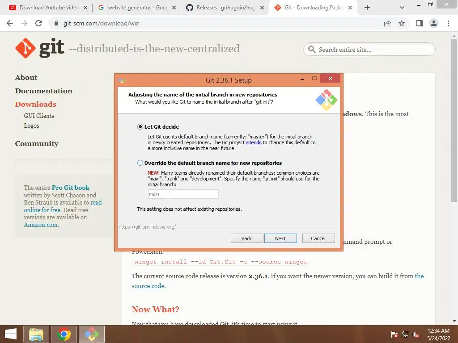The image size is (458, 343).
Task: Open the Windows Start button
Action: 11,334
